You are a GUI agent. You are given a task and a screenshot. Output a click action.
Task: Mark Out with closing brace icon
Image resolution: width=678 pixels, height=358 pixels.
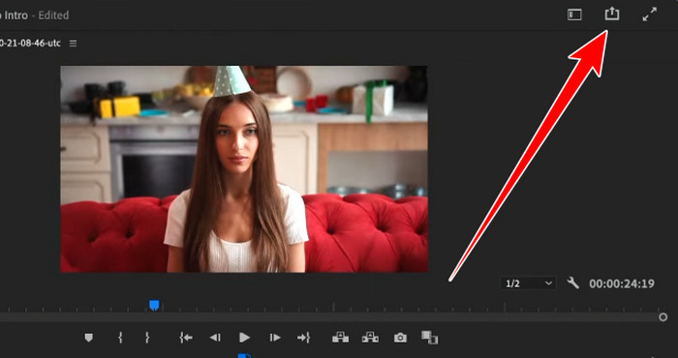(147, 338)
